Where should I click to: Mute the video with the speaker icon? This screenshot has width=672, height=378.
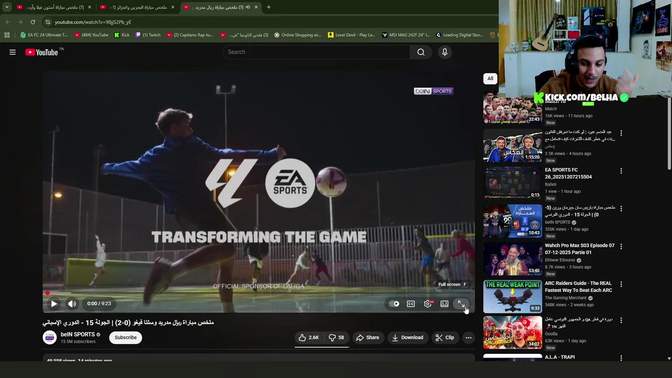(72, 303)
